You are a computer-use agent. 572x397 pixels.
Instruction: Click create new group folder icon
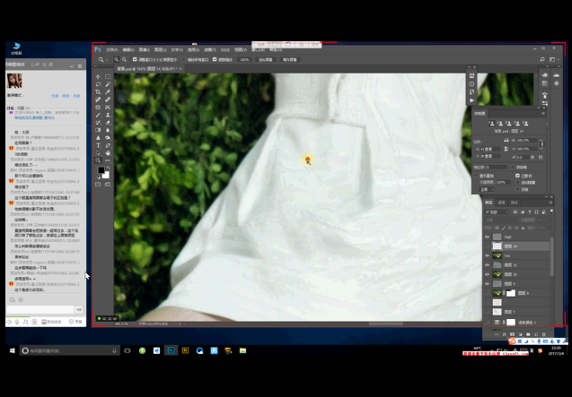(x=528, y=334)
